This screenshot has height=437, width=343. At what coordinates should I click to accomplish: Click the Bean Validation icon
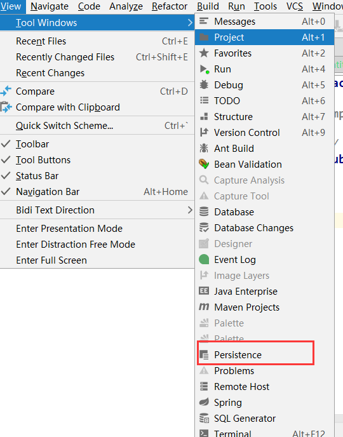pyautogui.click(x=204, y=164)
